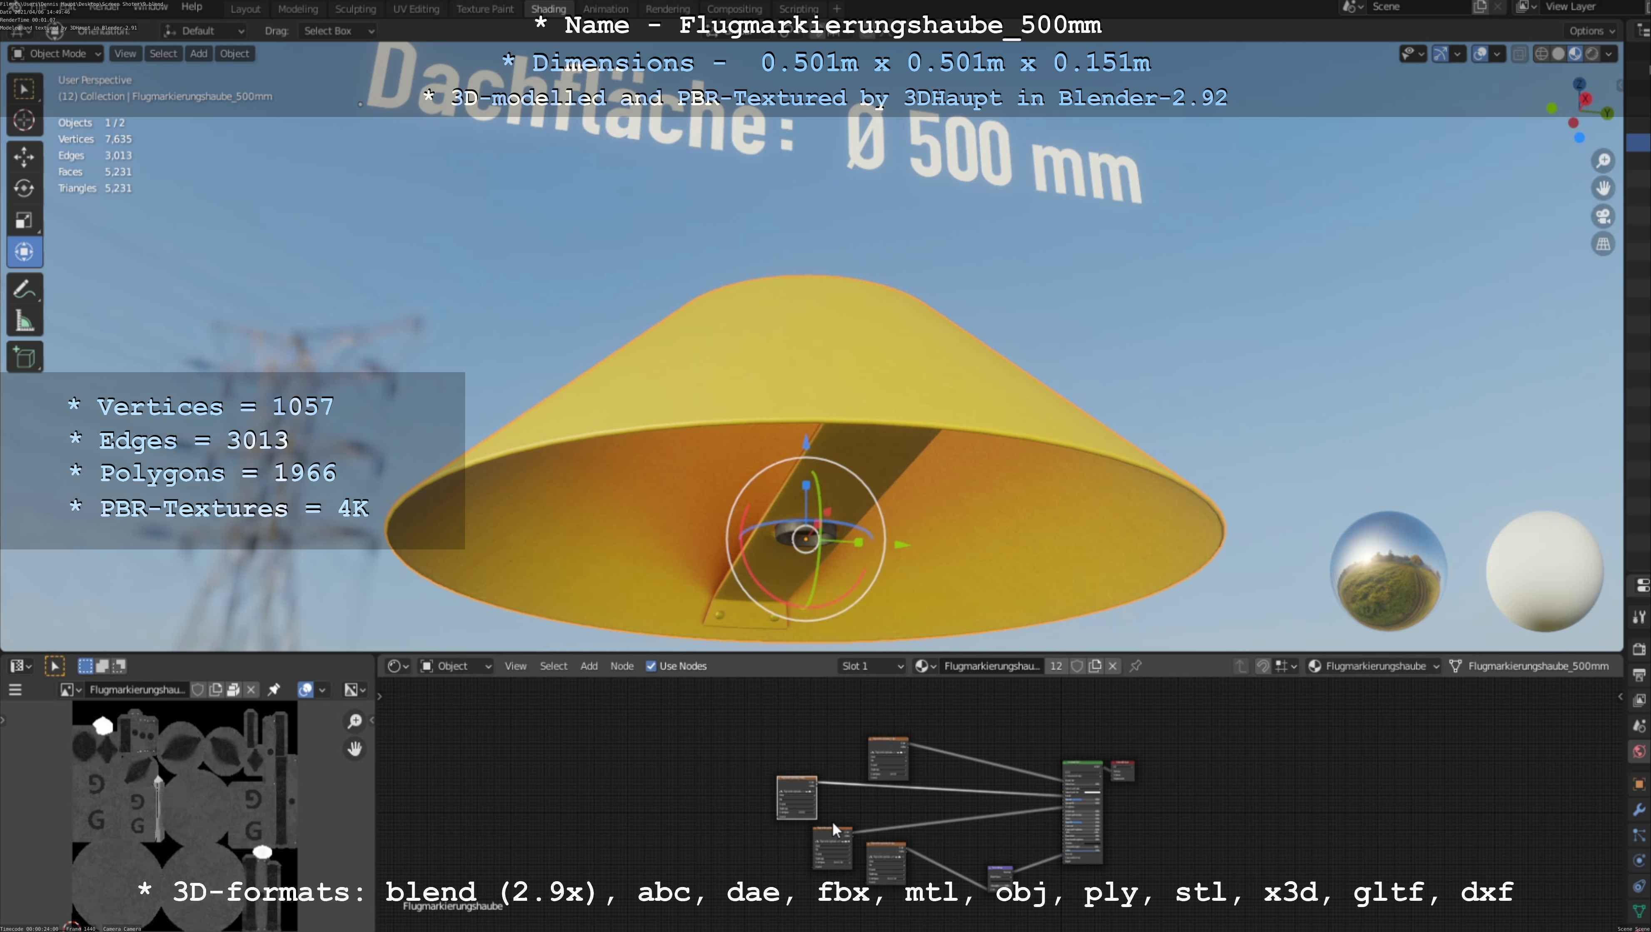Toggle image editor overlay display button
The height and width of the screenshot is (932, 1651).
[306, 689]
